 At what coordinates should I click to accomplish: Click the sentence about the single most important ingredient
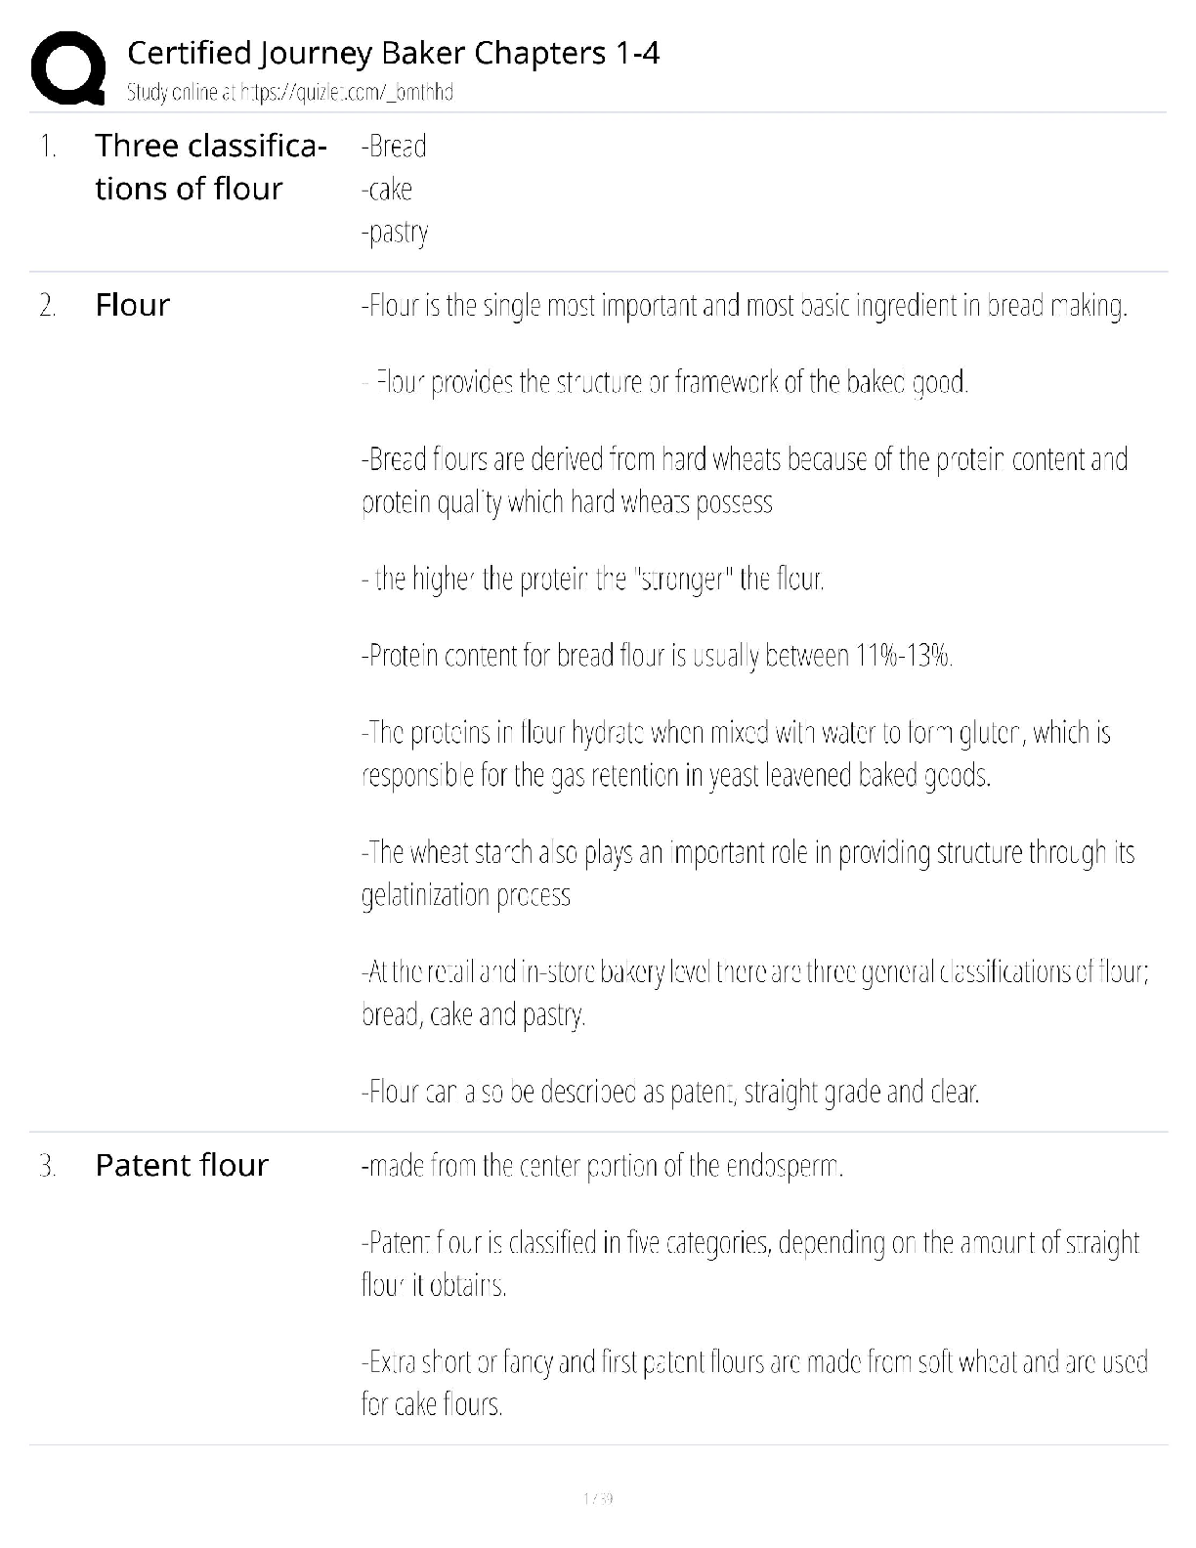[x=744, y=306]
